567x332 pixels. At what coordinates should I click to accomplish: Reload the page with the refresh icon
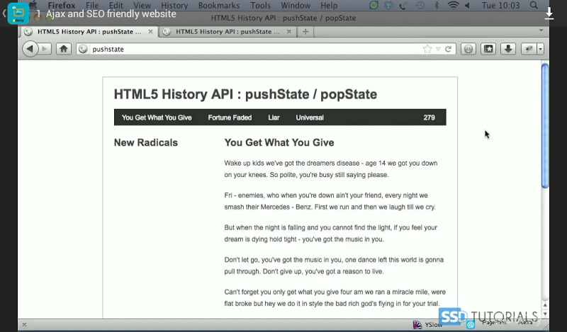pos(449,49)
